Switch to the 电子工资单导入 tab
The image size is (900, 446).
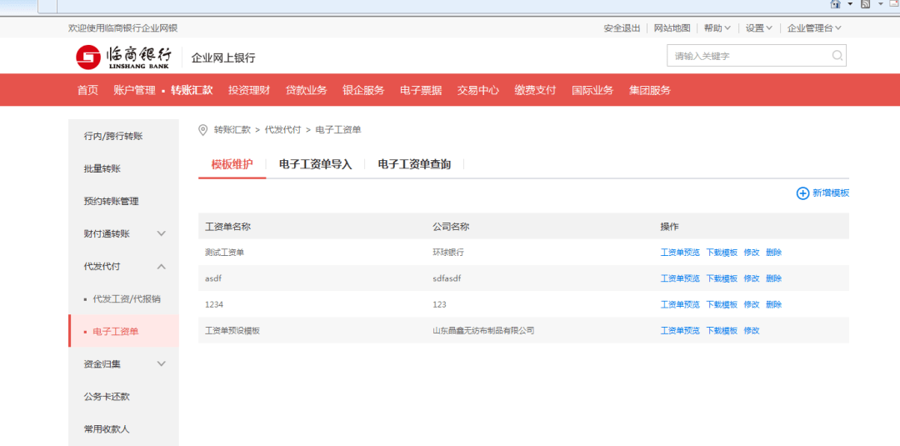(315, 165)
